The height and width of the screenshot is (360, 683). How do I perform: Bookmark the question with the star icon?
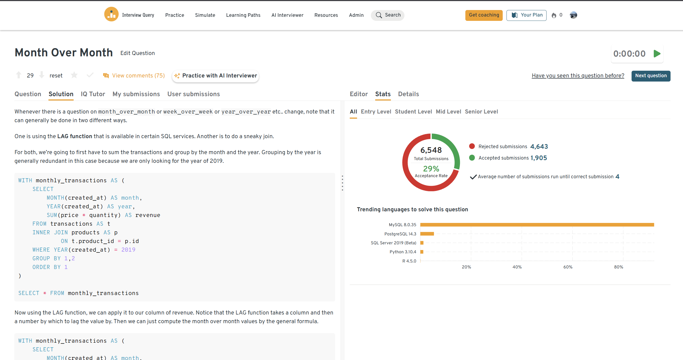click(74, 75)
